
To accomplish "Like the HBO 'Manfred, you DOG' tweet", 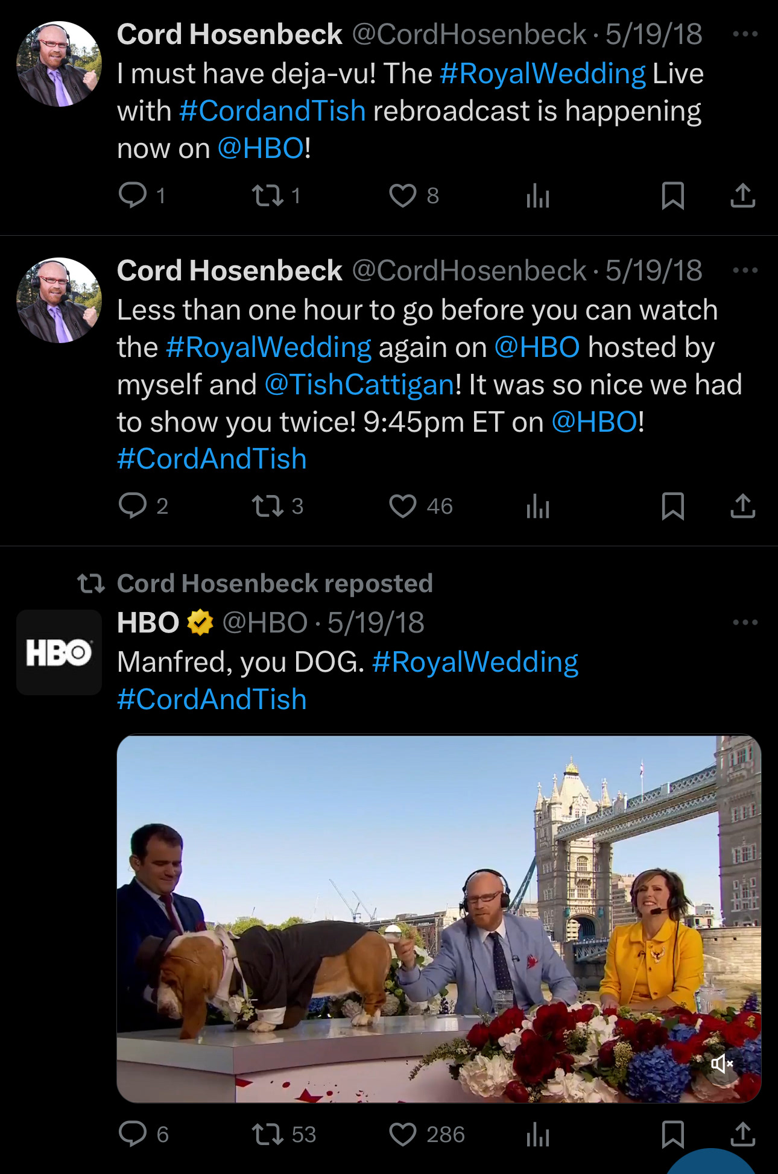I will (403, 1134).
